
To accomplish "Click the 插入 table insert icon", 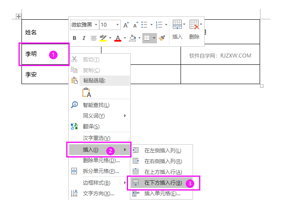I will coord(177,24).
